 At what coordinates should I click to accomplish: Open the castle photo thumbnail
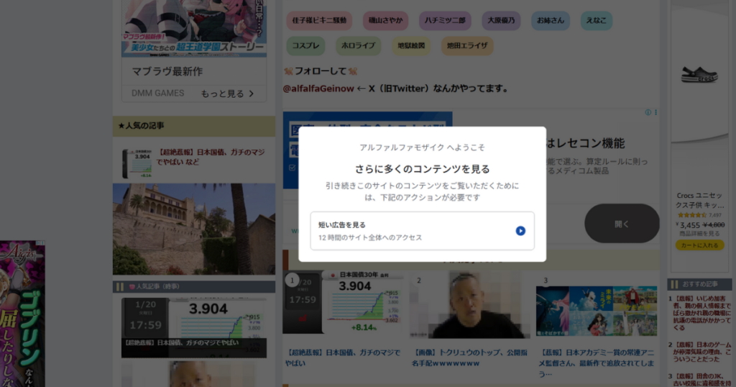pos(194,229)
